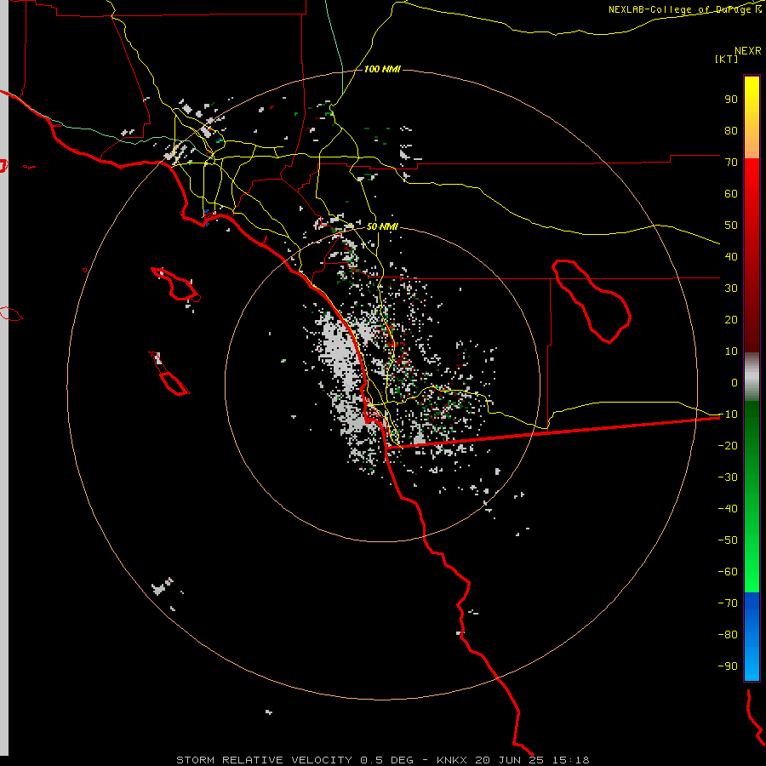The width and height of the screenshot is (766, 766).
Task: Click the NEXR label above the scale
Action: (x=748, y=51)
